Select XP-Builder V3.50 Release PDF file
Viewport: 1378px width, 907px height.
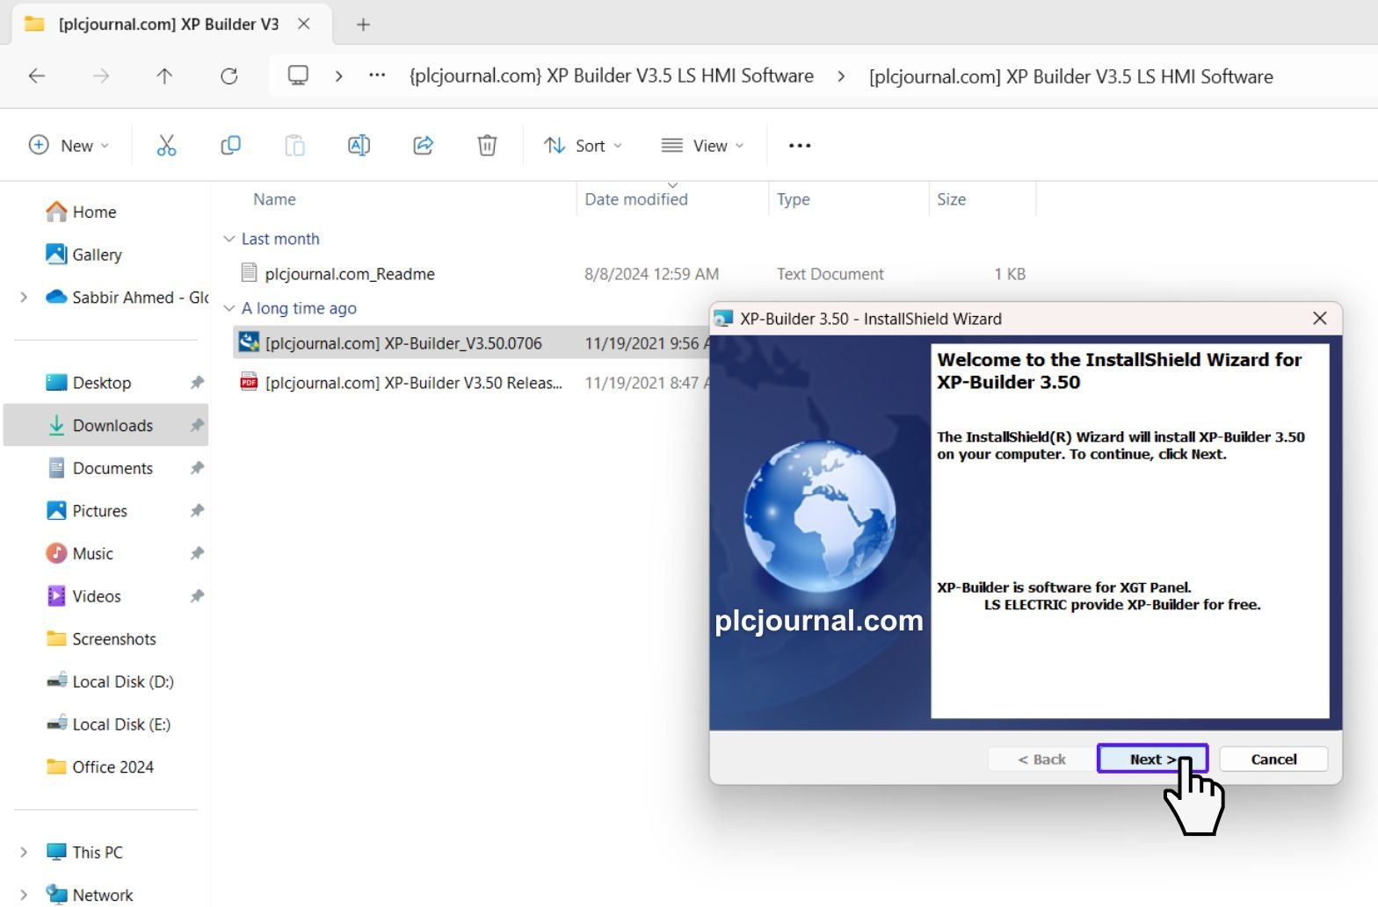click(x=413, y=383)
